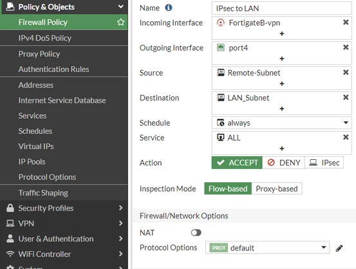Select Proxy-based inspection mode
Viewport: 356px width, 269px height.
[277, 189]
